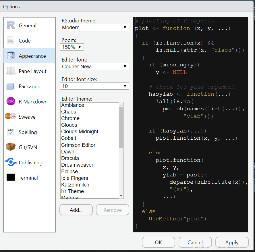Click Apply to apply the appearance settings
Image resolution: width=255 pixels, height=252 pixels.
coord(232,243)
